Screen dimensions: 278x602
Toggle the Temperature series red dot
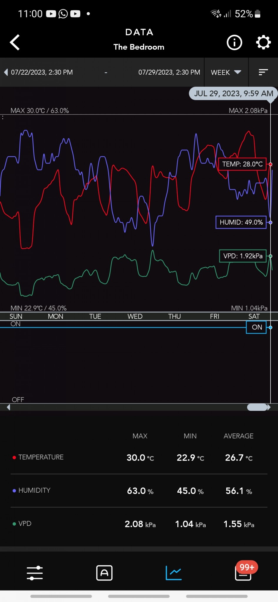point(14,457)
